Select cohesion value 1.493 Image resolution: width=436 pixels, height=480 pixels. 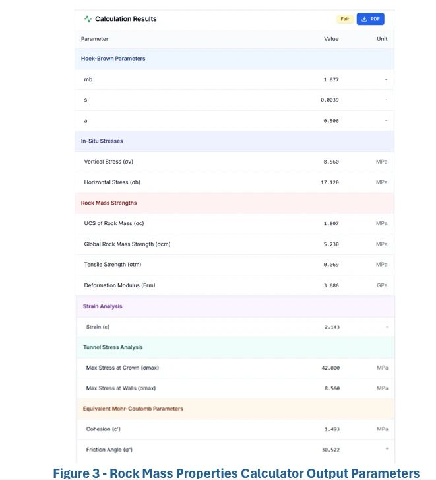pos(332,429)
